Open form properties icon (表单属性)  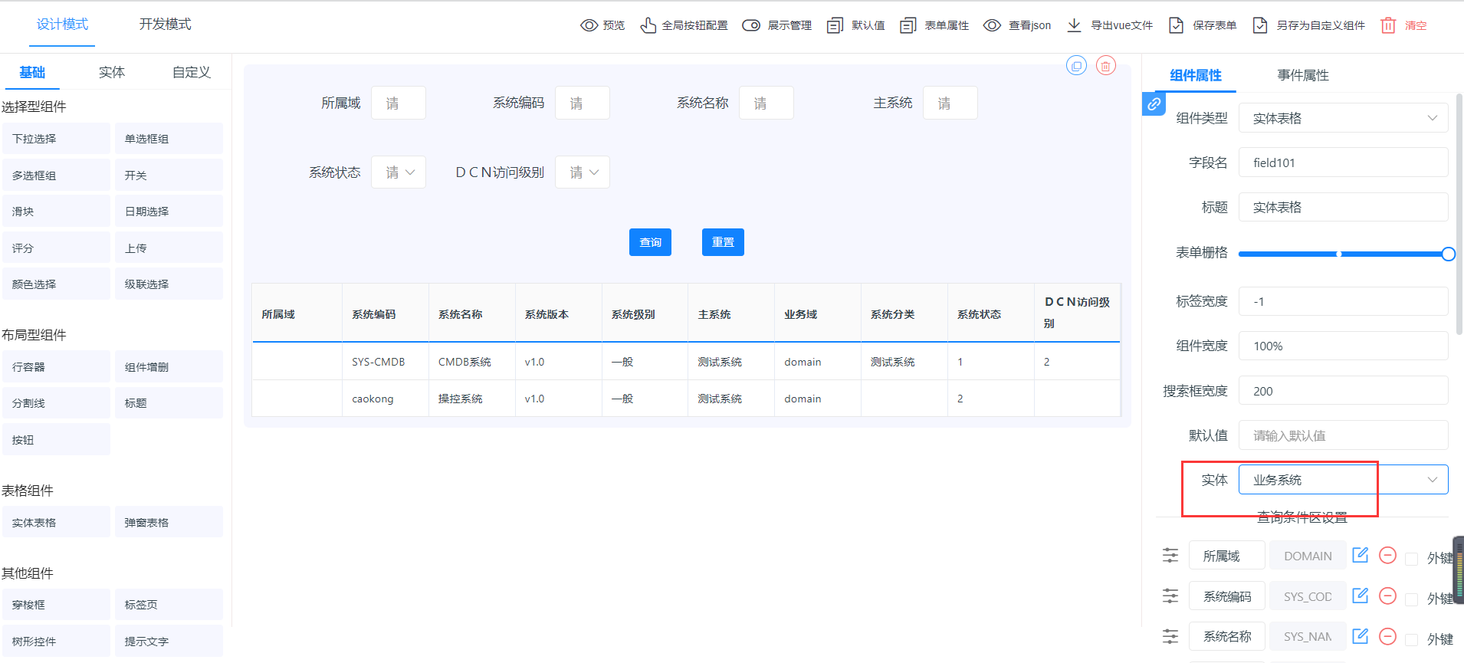click(x=908, y=25)
